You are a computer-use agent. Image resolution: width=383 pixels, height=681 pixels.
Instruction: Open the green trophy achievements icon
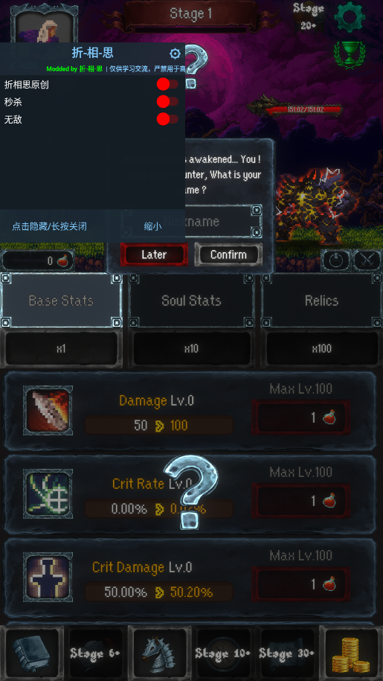point(350,54)
